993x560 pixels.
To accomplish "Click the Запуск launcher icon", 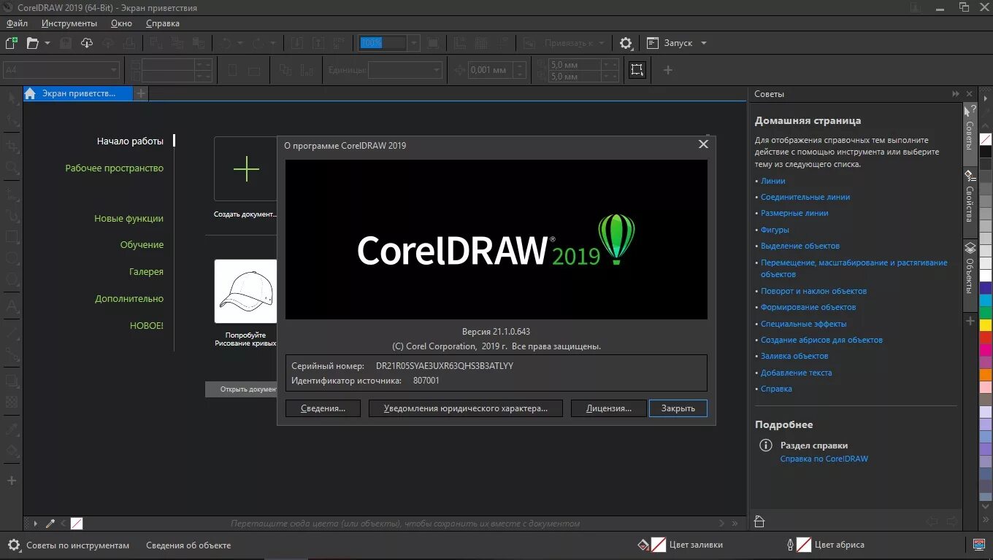I will (x=653, y=43).
